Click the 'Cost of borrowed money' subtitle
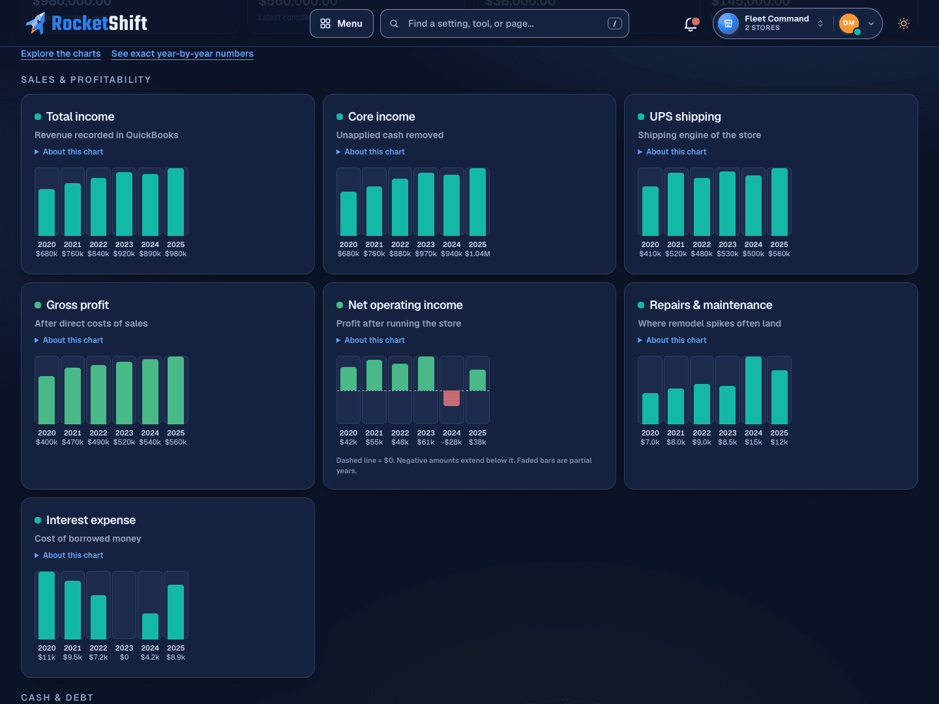The height and width of the screenshot is (704, 939). point(88,538)
